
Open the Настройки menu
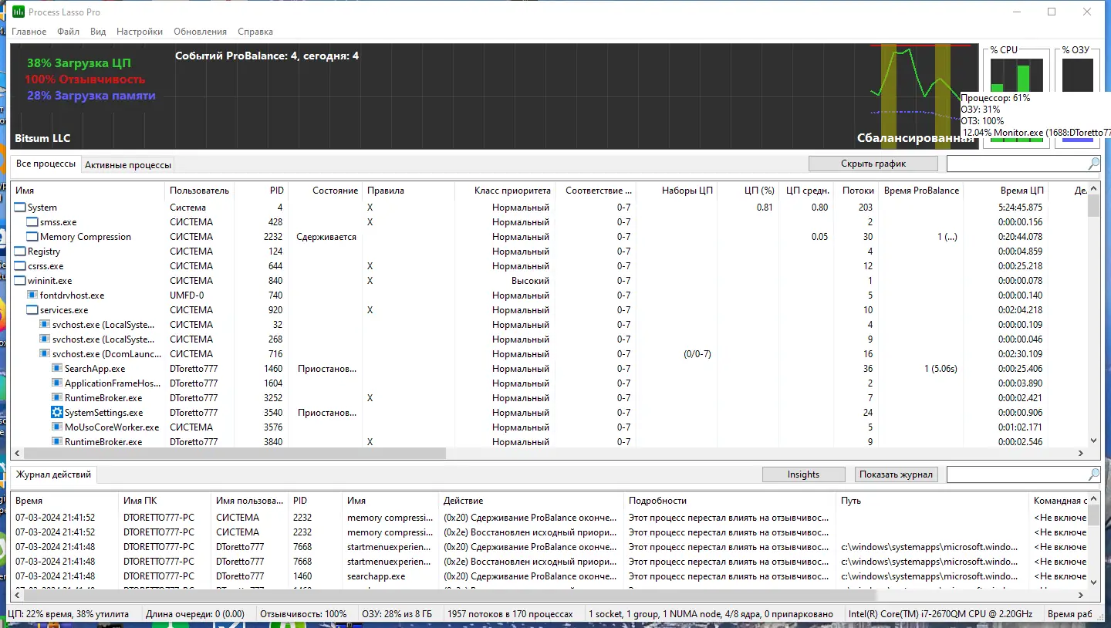pyautogui.click(x=140, y=32)
